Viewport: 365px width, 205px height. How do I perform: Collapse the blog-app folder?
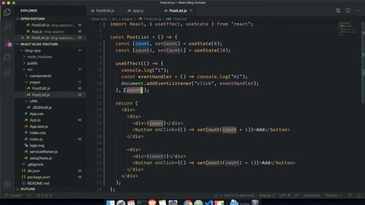click(33, 51)
